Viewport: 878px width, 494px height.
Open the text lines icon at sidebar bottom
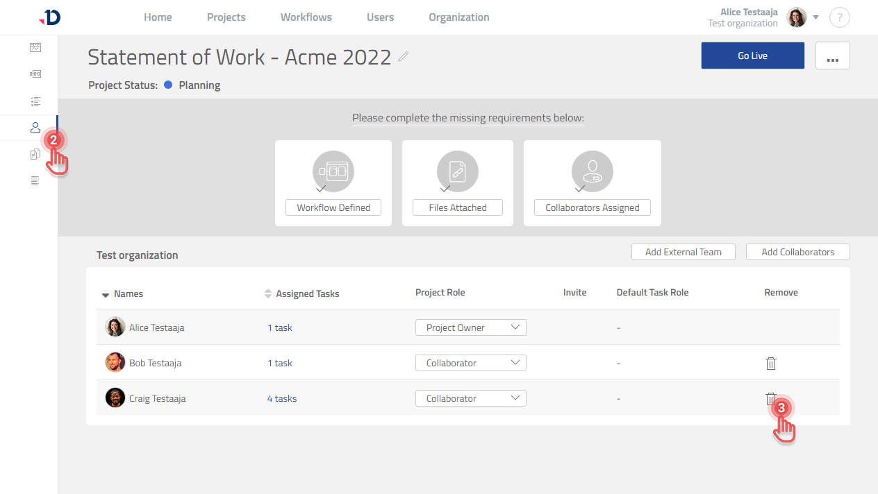[35, 181]
